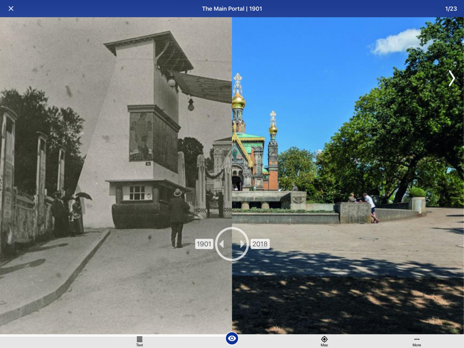
Task: Close the Main Portal view with X
Action: [11, 8]
